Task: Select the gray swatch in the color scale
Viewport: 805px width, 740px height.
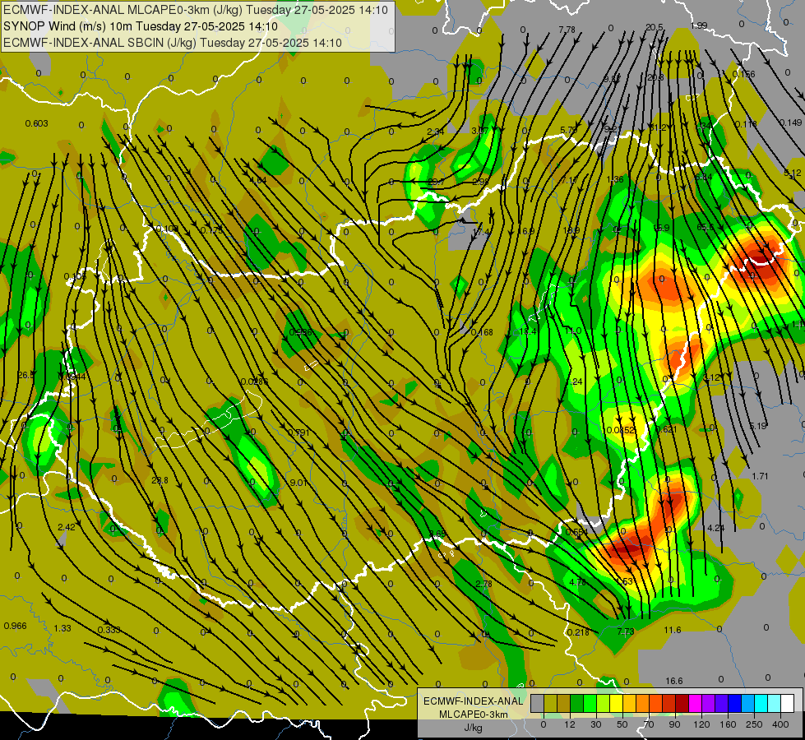Action: 537,703
